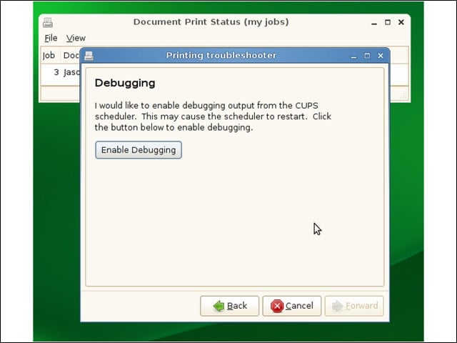
Task: Go back with the Back button
Action: pos(229,306)
